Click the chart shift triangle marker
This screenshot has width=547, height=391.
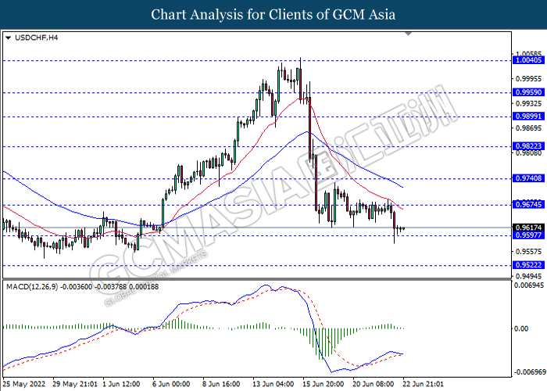(408, 34)
